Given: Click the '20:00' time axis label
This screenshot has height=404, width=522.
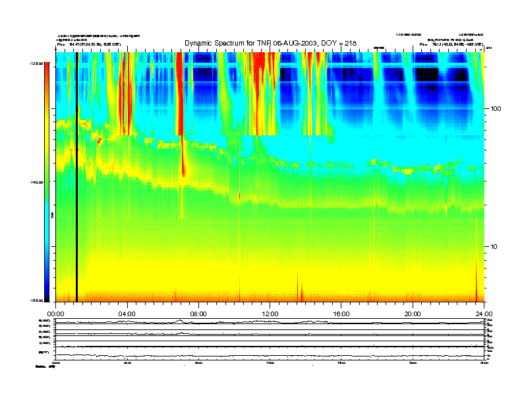Looking at the screenshot, I should click(x=413, y=314).
